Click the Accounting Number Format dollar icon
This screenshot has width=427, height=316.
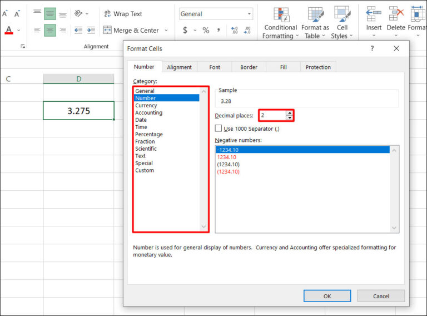click(185, 31)
